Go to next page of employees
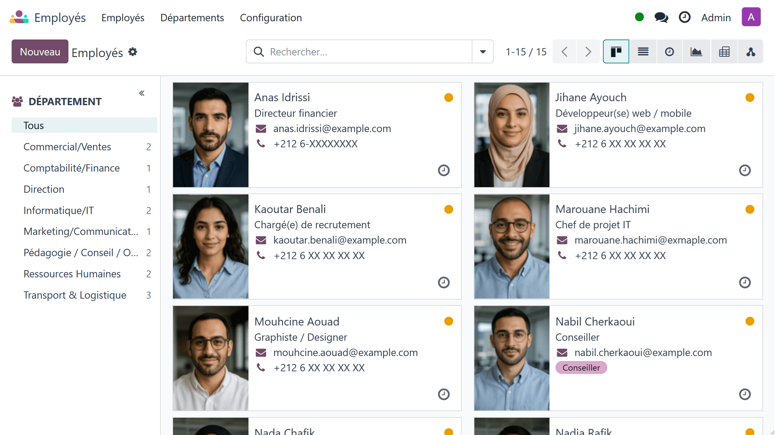The height and width of the screenshot is (435, 775). point(588,52)
